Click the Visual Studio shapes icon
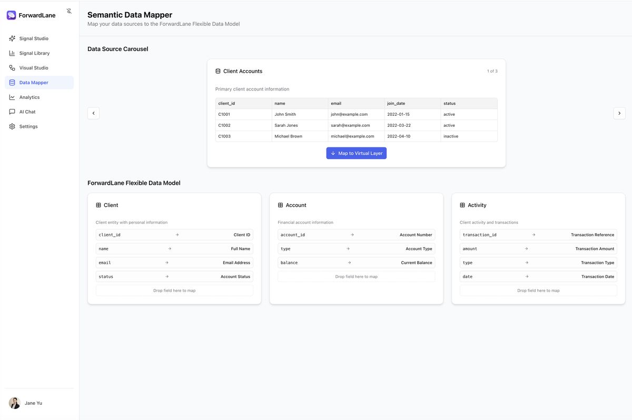 click(x=12, y=68)
